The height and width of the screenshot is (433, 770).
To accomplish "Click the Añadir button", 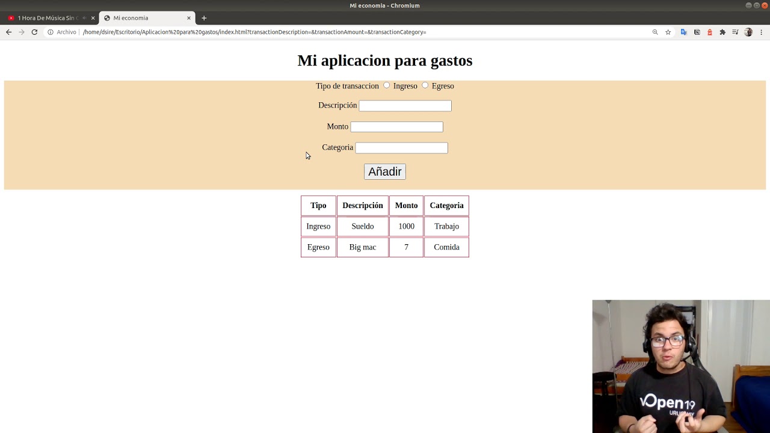I will click(x=385, y=171).
